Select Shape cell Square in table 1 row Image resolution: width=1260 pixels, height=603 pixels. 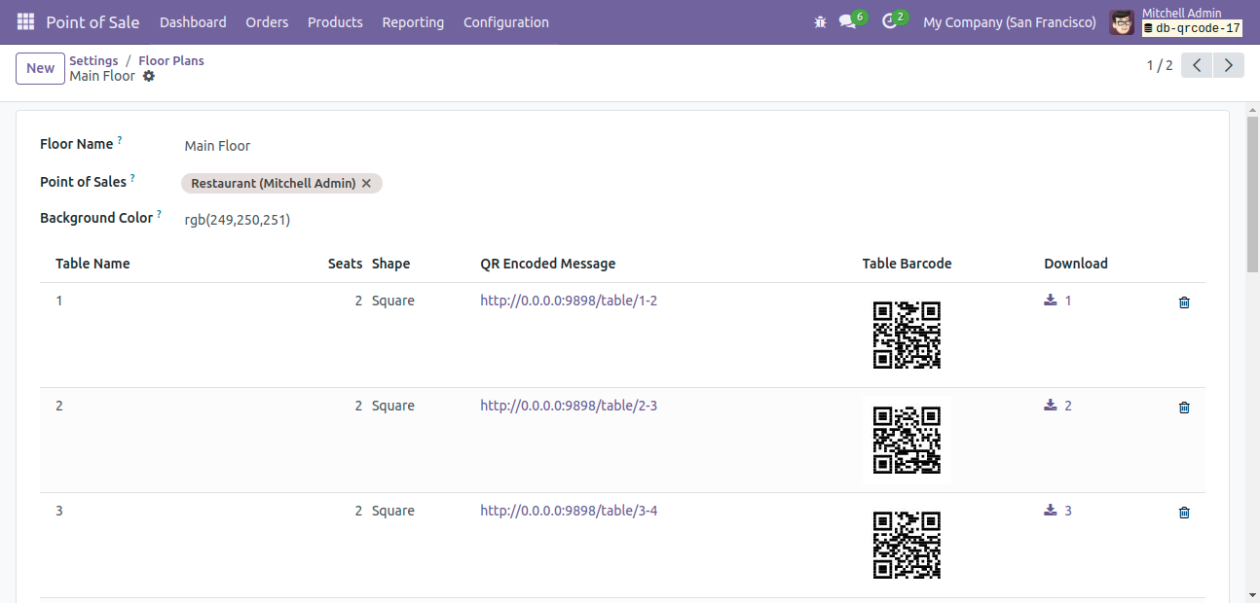(393, 301)
